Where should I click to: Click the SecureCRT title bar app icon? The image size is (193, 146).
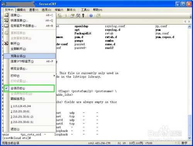(3, 4)
